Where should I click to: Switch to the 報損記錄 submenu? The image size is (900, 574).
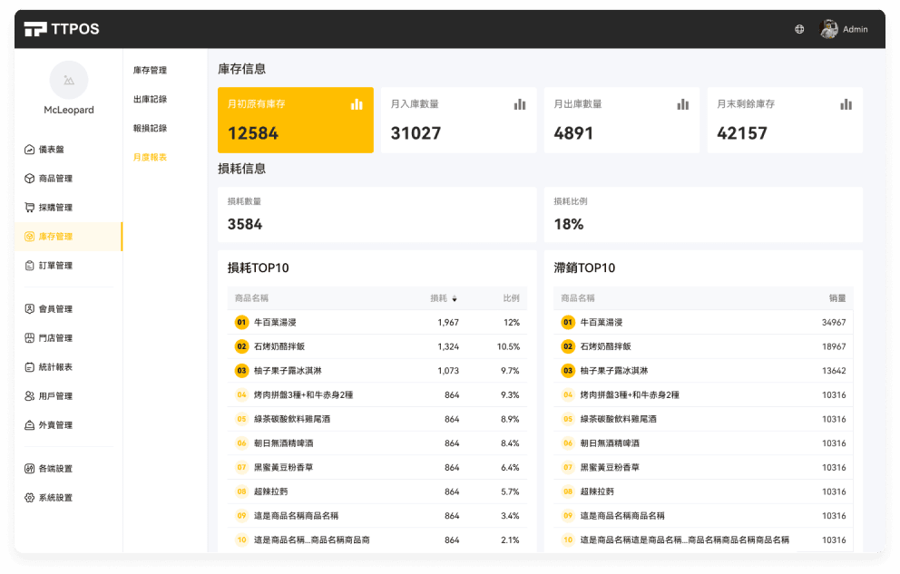click(150, 128)
